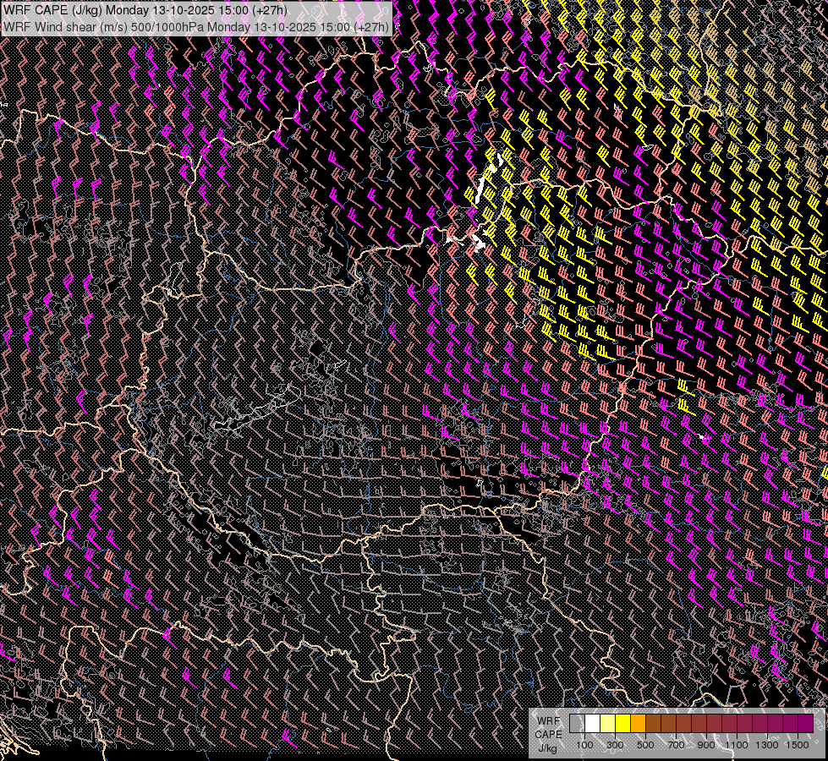Select the 900 value on the legend scale

point(706,745)
